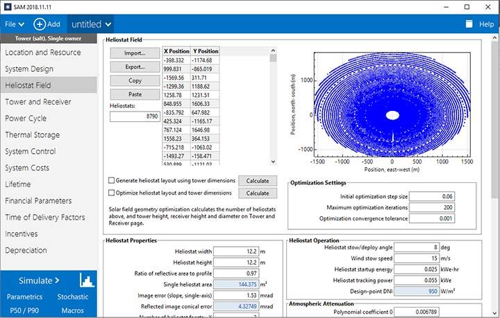Click the Export... button
500x318 pixels.
135,67
